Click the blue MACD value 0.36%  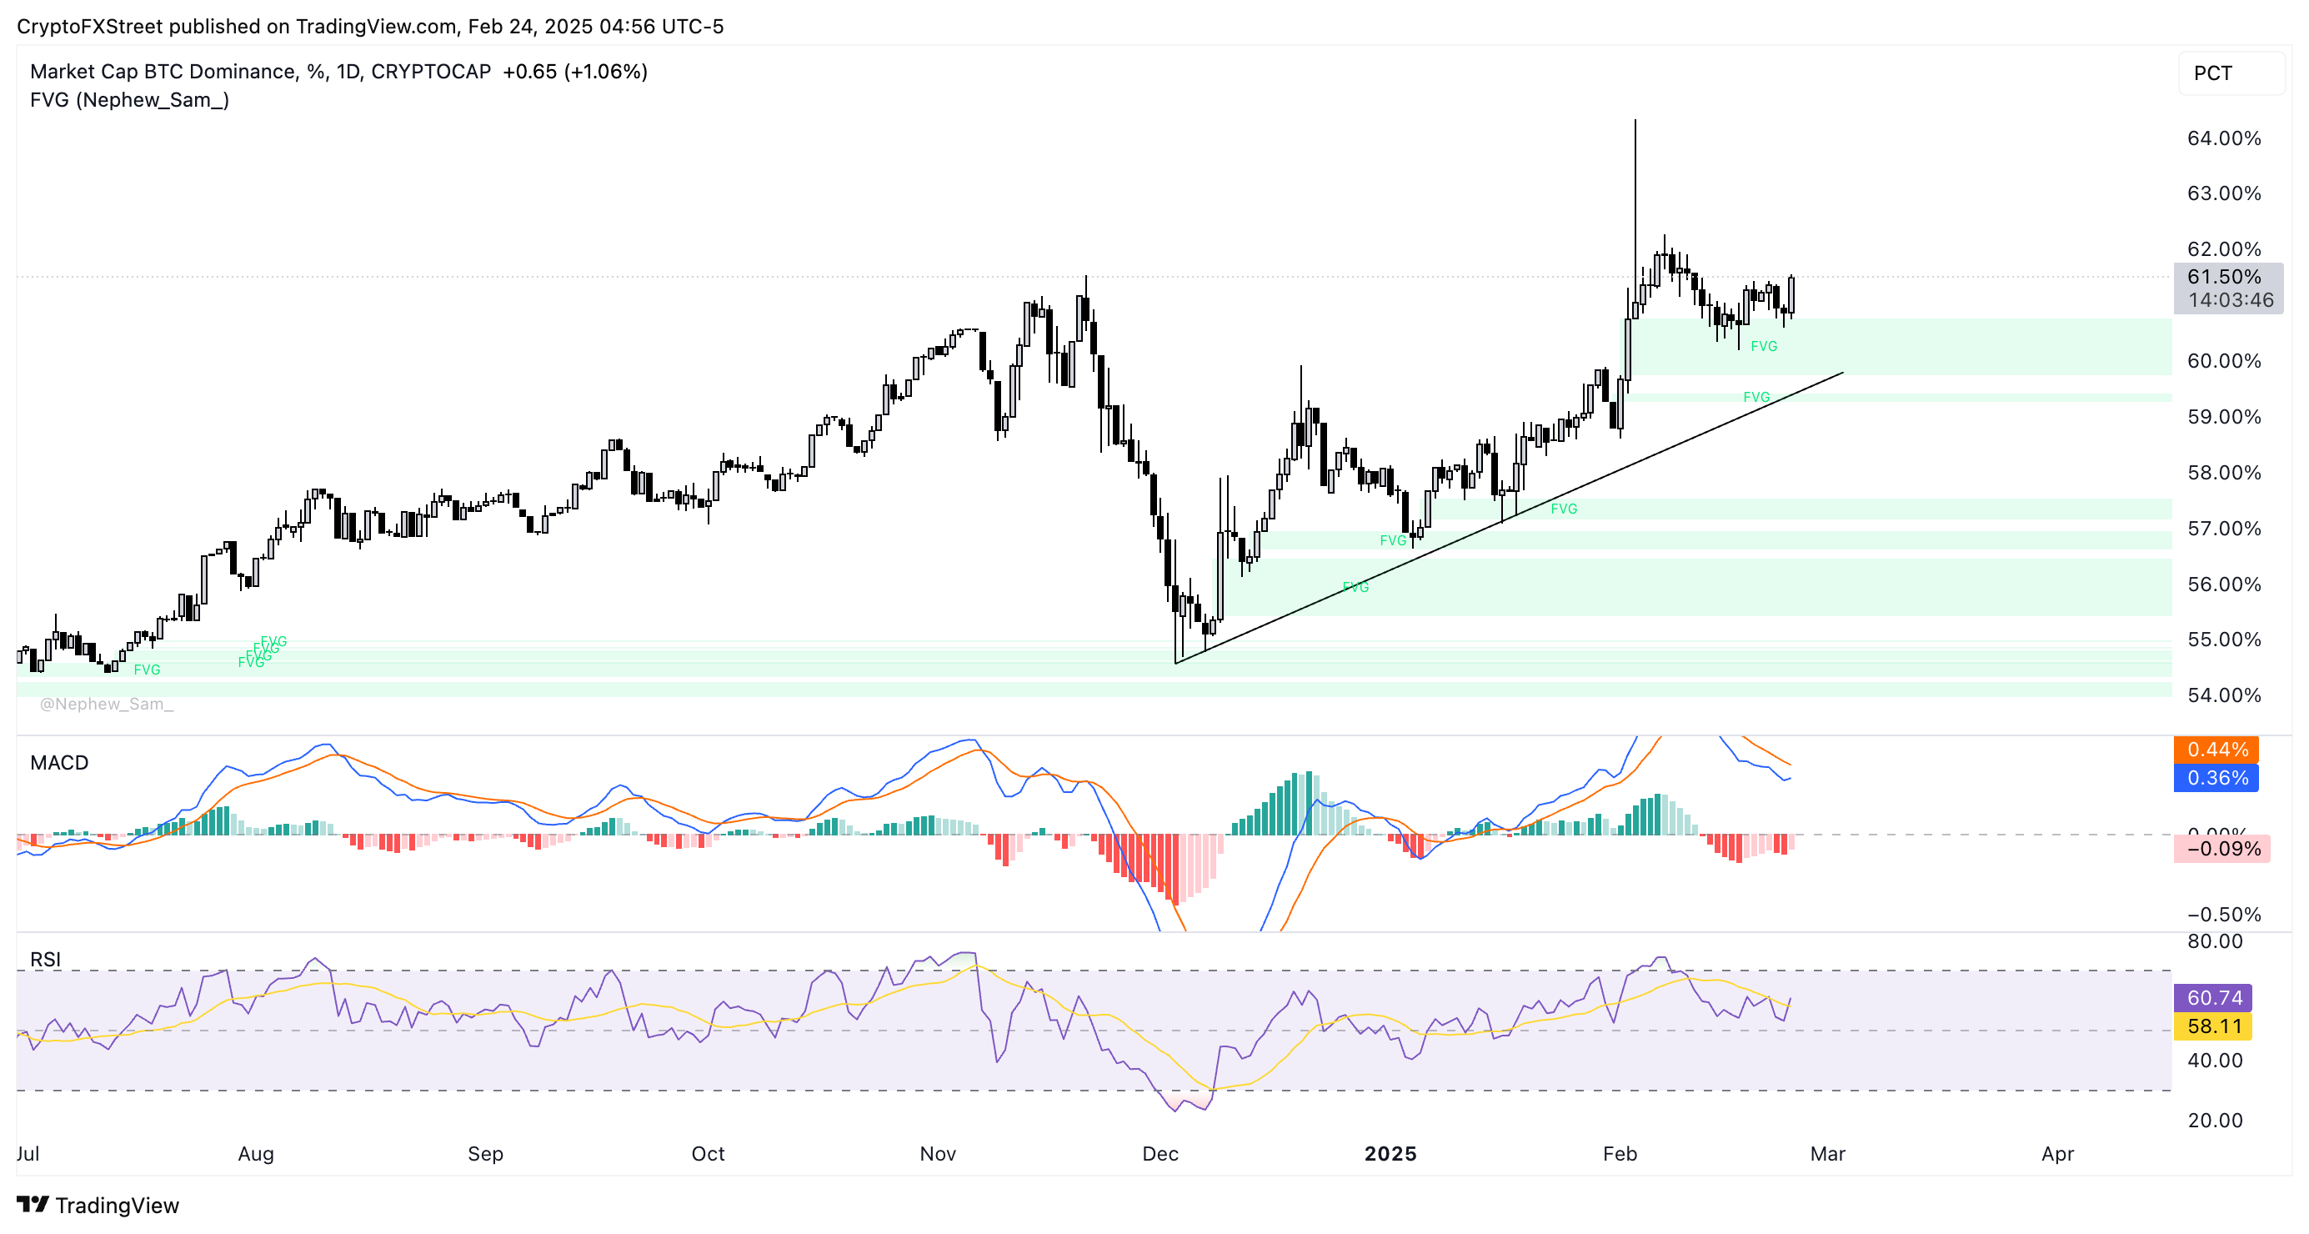(2216, 778)
